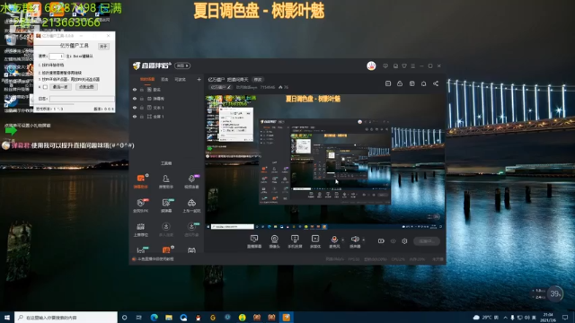Switch to the third scene tab
This screenshot has width=575, height=323.
pos(180,79)
